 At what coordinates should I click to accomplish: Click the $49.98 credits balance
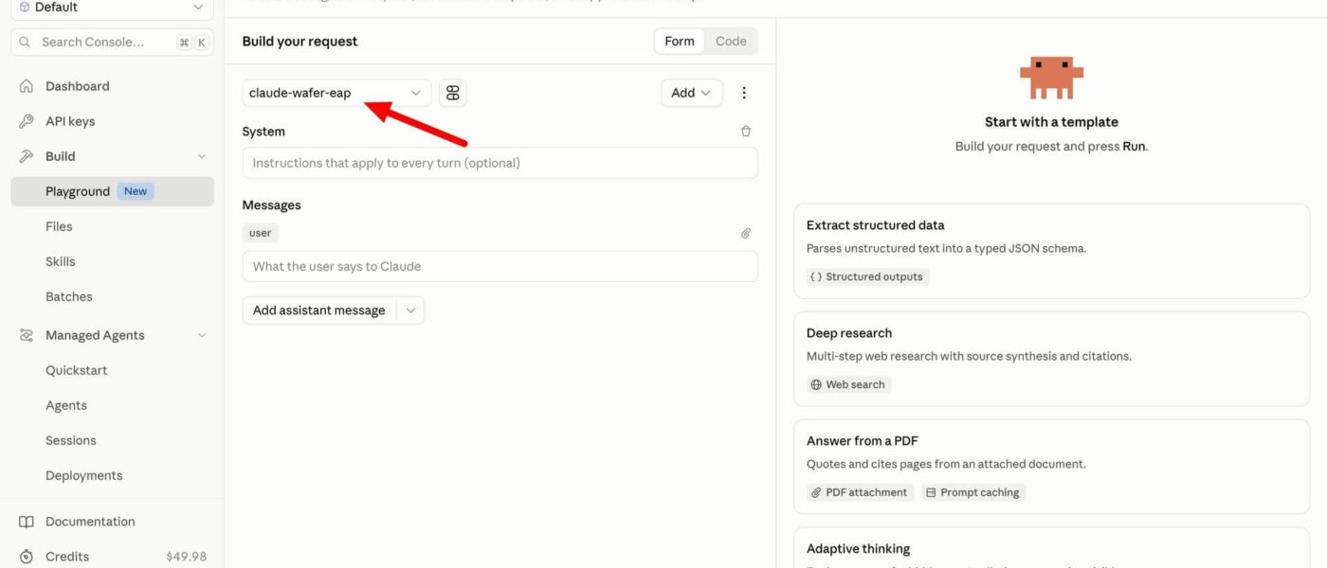[x=186, y=557]
